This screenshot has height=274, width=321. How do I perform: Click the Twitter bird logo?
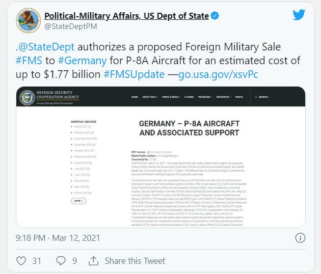pyautogui.click(x=299, y=15)
